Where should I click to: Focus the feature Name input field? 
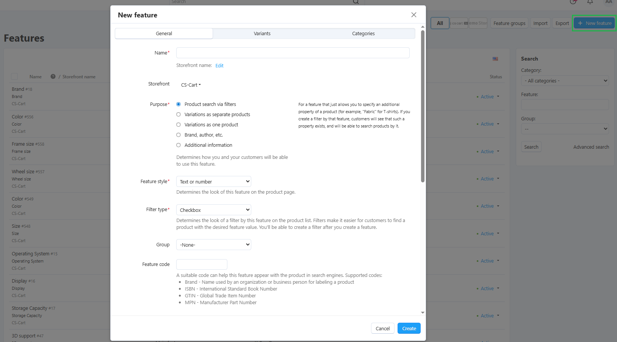[x=293, y=53]
